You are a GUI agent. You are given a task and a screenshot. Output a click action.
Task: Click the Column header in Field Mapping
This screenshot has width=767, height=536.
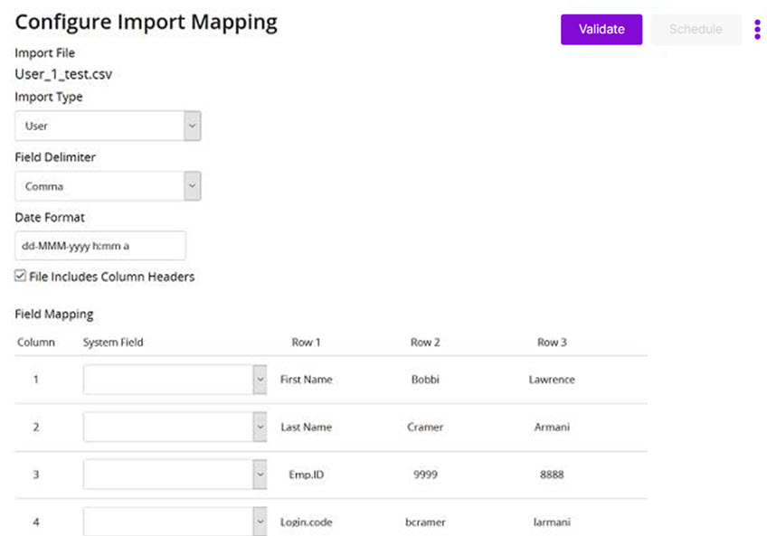(x=35, y=343)
